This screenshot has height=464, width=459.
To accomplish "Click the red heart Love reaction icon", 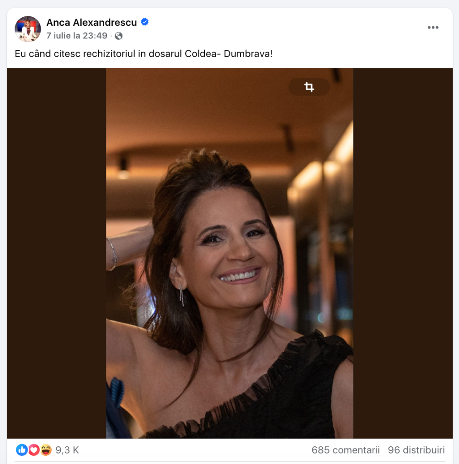I will 34,450.
